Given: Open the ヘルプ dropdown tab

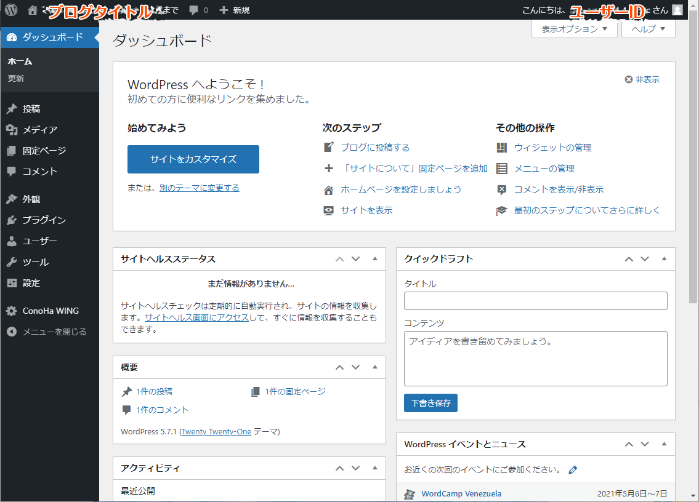Looking at the screenshot, I should [x=648, y=29].
